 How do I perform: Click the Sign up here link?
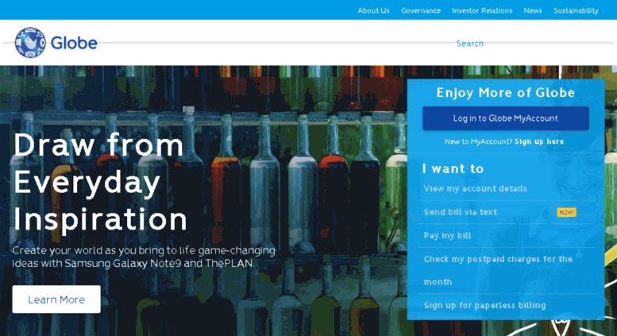(x=539, y=141)
